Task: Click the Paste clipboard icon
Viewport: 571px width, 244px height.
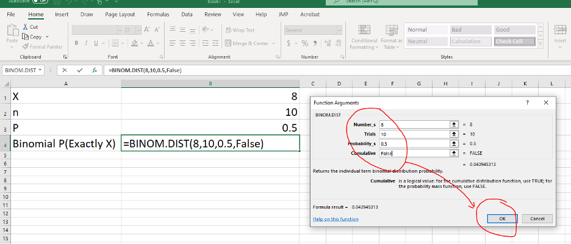Action: click(x=12, y=31)
